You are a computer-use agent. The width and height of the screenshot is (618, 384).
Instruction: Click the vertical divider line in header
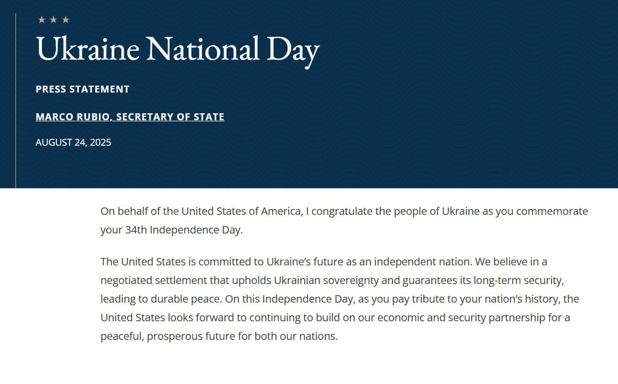click(16, 101)
